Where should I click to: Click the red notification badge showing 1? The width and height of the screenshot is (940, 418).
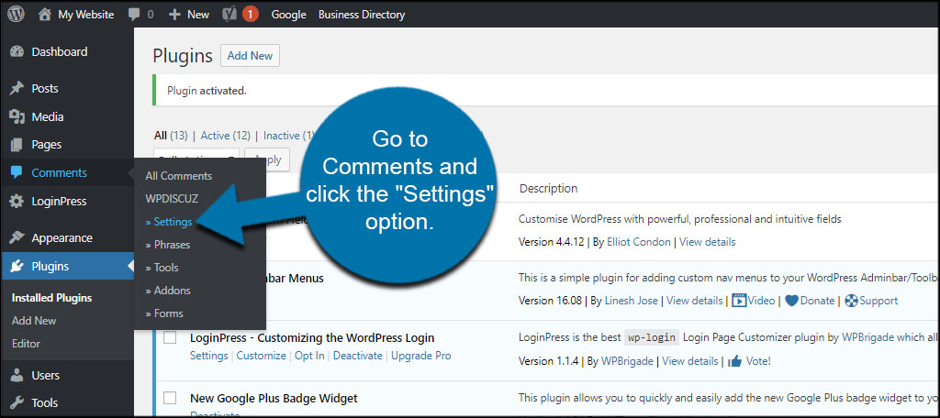(x=251, y=14)
